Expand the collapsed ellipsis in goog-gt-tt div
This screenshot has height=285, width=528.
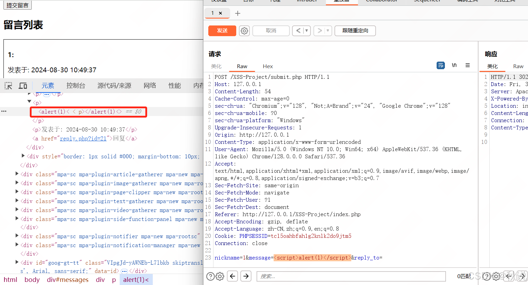click(x=124, y=271)
